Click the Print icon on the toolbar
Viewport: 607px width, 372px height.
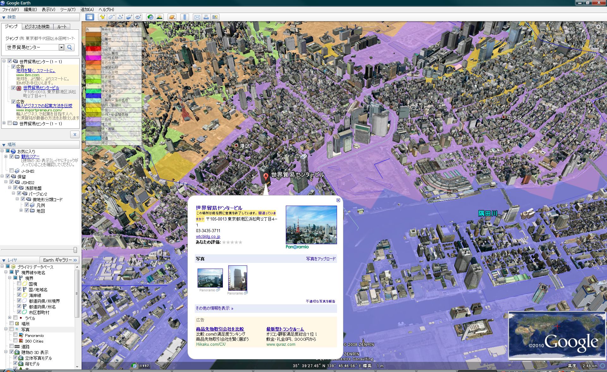[x=207, y=17]
